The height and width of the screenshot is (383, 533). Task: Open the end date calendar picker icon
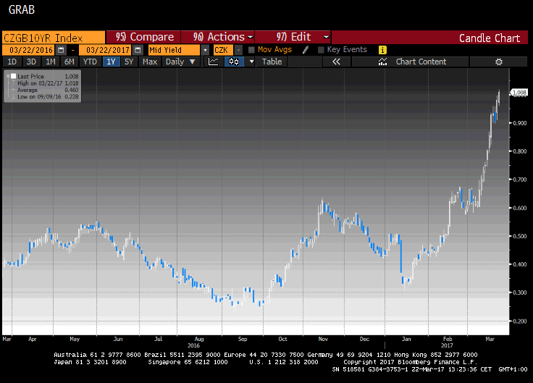coord(138,50)
